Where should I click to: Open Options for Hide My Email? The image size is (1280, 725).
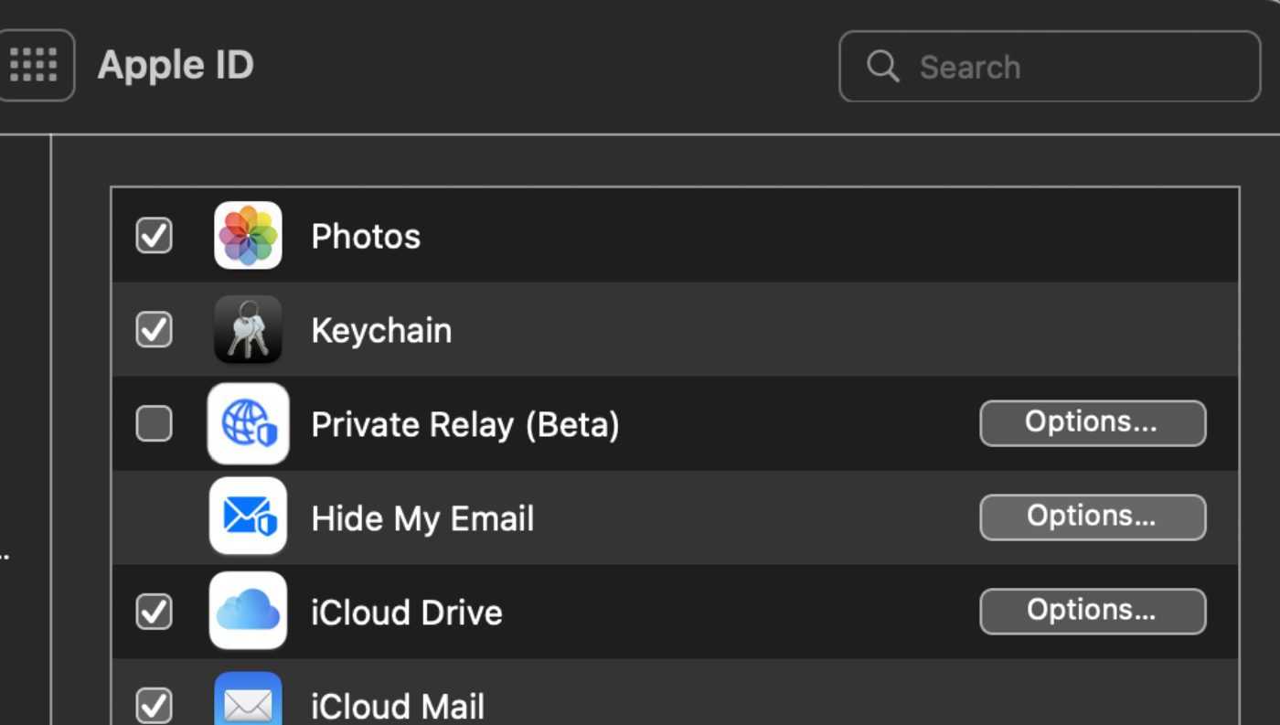pyautogui.click(x=1092, y=517)
